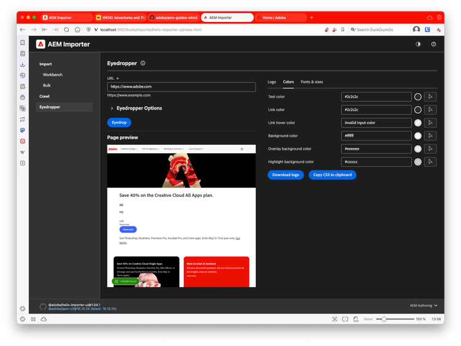The image size is (461, 346).
Task: Toggle the light/dark theme icon
Action: coord(418,44)
